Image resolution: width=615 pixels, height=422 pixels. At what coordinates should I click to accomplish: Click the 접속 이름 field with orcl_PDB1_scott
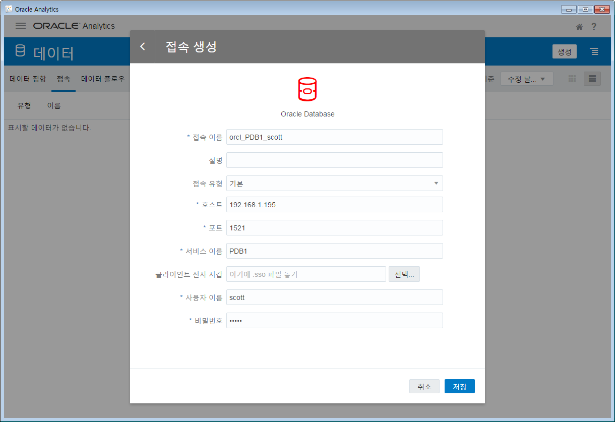[x=335, y=137]
